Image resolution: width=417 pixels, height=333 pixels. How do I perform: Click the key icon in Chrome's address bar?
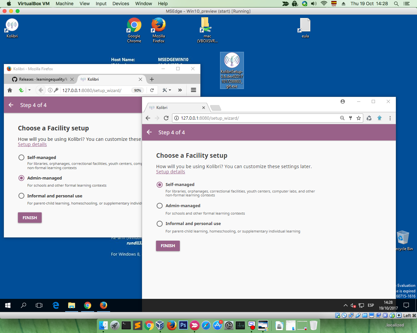350,118
